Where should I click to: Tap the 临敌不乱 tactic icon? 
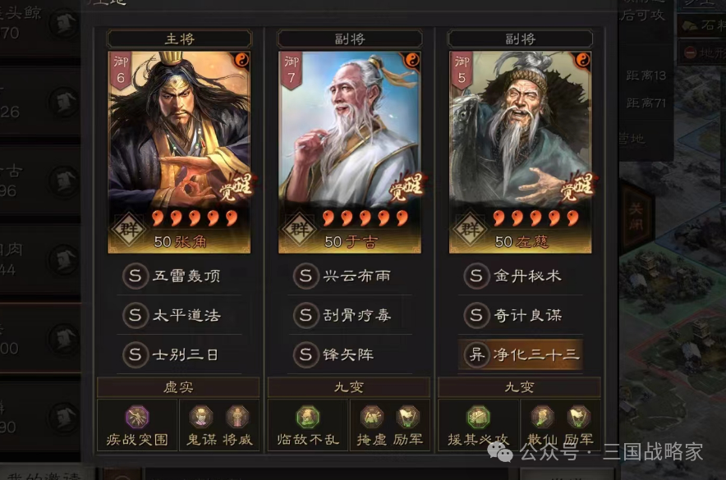click(x=308, y=417)
